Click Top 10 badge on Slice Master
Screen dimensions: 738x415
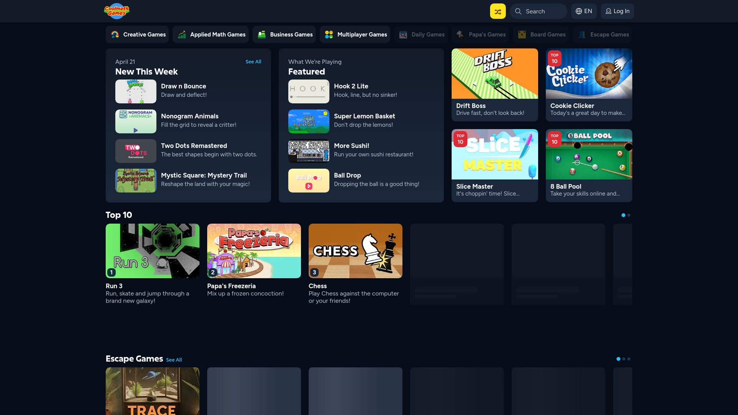pos(460,139)
